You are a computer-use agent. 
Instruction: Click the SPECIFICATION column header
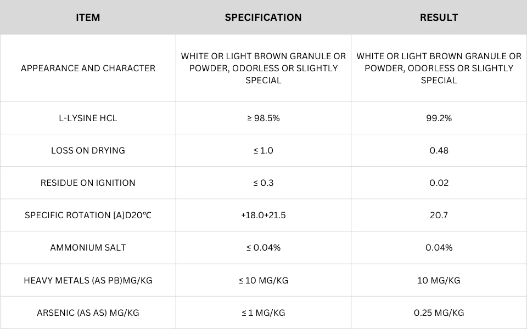pyautogui.click(x=263, y=18)
